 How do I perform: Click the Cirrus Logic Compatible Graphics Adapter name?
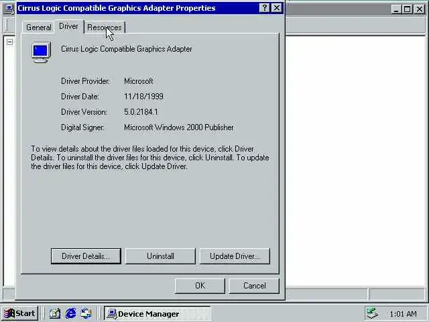[127, 49]
